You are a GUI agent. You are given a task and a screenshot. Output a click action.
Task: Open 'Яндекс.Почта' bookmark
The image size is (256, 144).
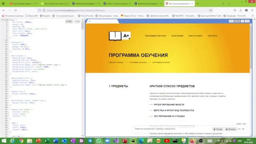tap(132, 16)
